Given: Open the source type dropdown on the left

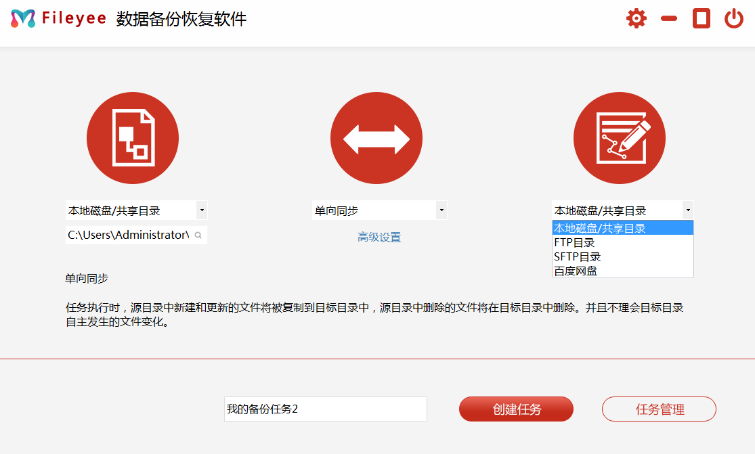Looking at the screenshot, I should (202, 210).
